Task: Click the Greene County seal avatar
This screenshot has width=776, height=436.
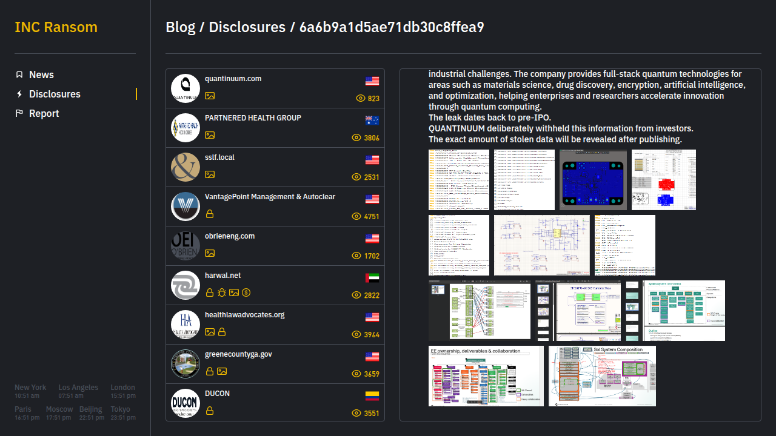Action: click(186, 364)
